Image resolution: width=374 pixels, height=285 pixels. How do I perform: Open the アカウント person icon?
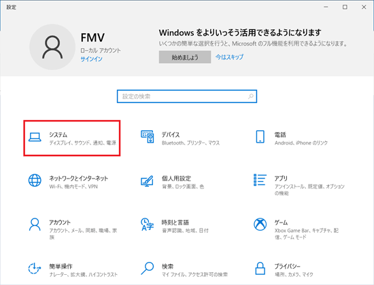35,225
